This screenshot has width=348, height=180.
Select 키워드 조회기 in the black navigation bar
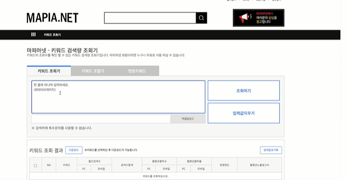(x=52, y=35)
